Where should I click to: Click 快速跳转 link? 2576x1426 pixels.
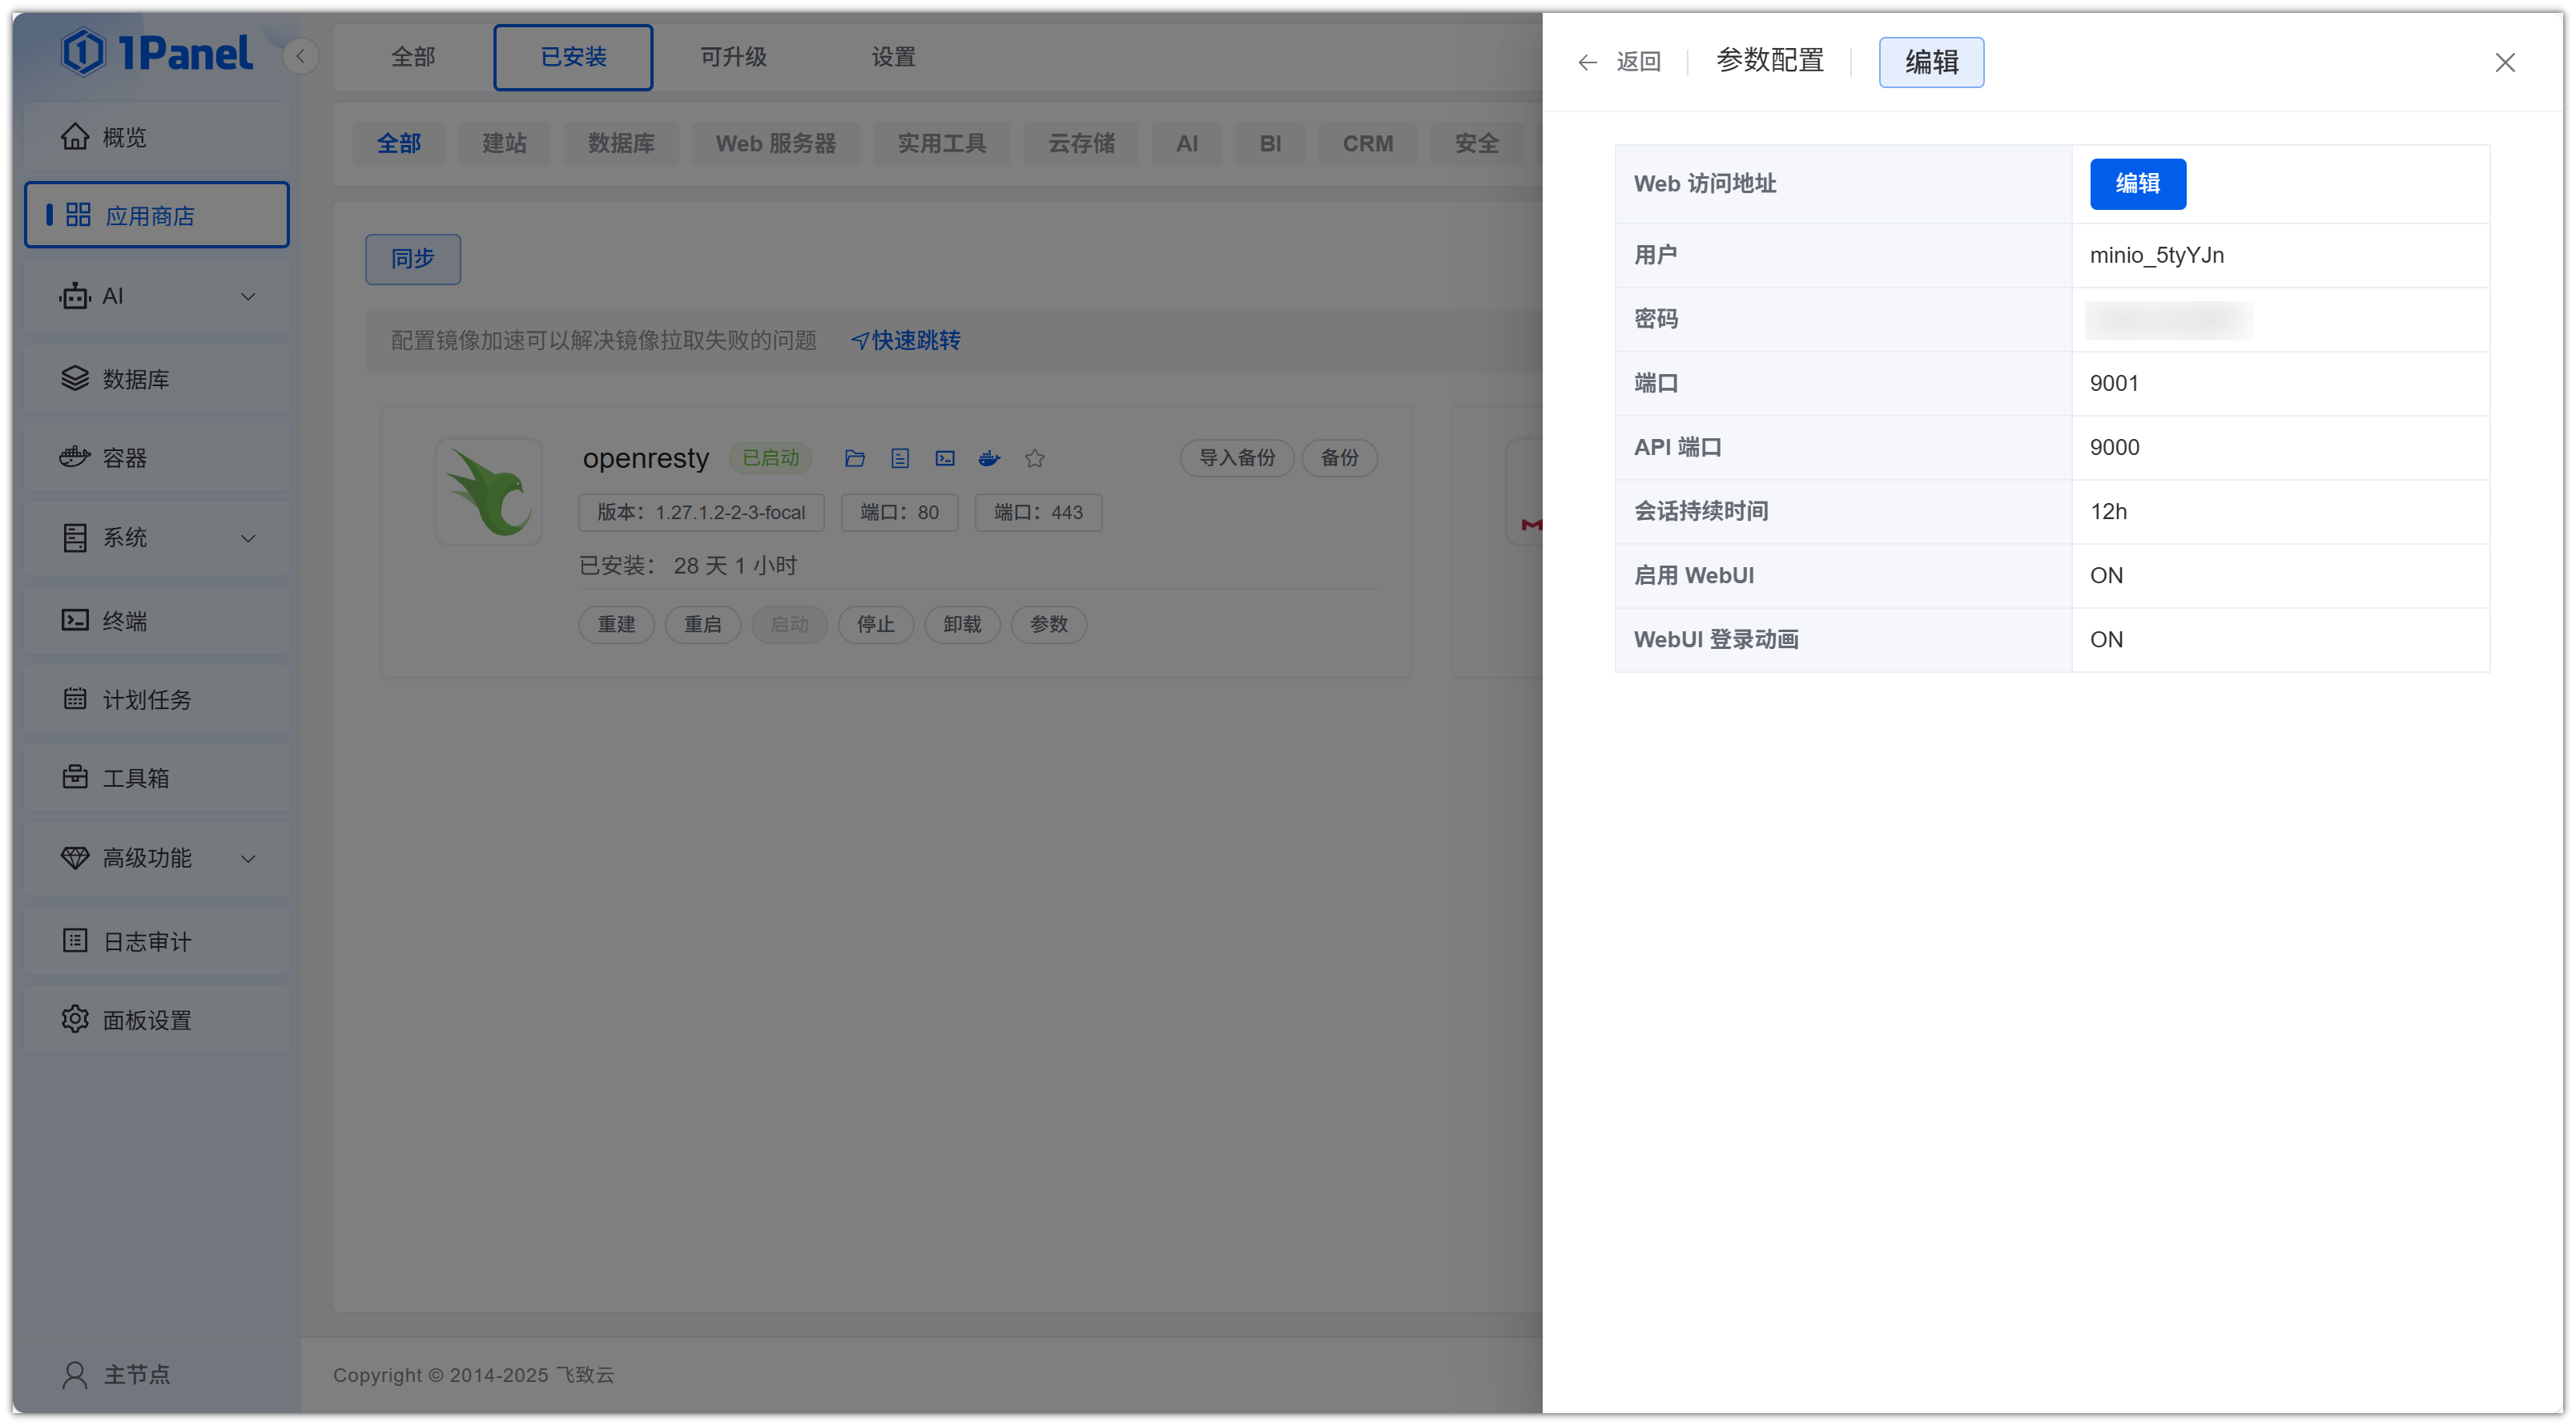pyautogui.click(x=906, y=340)
